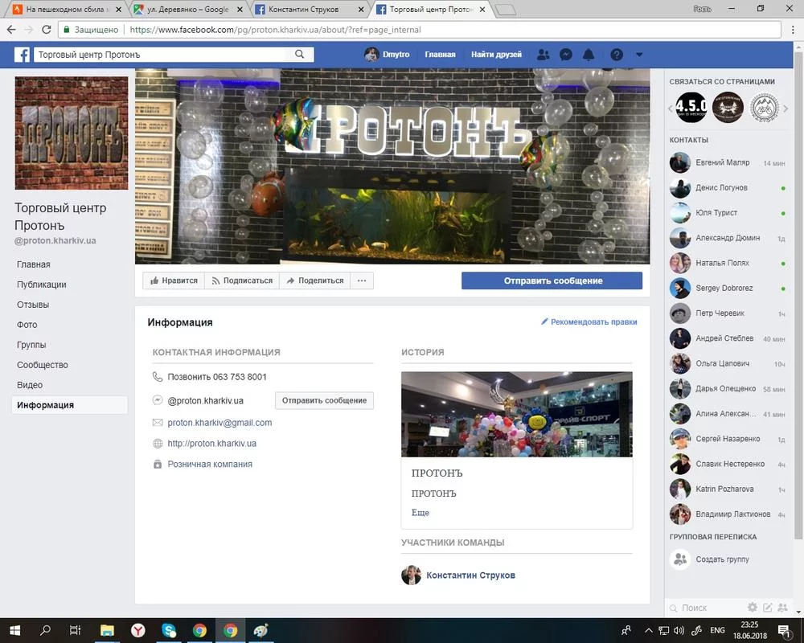
Task: Show previous pages with left chevron
Action: tap(671, 109)
